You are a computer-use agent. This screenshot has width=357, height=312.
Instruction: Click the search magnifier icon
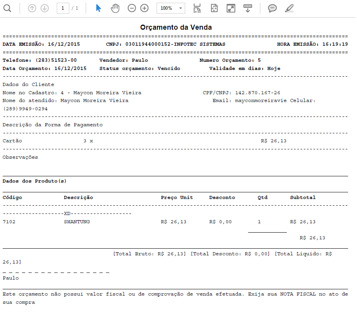click(x=7, y=8)
